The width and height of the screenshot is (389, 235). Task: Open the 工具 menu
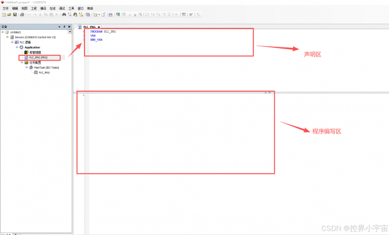click(x=71, y=9)
